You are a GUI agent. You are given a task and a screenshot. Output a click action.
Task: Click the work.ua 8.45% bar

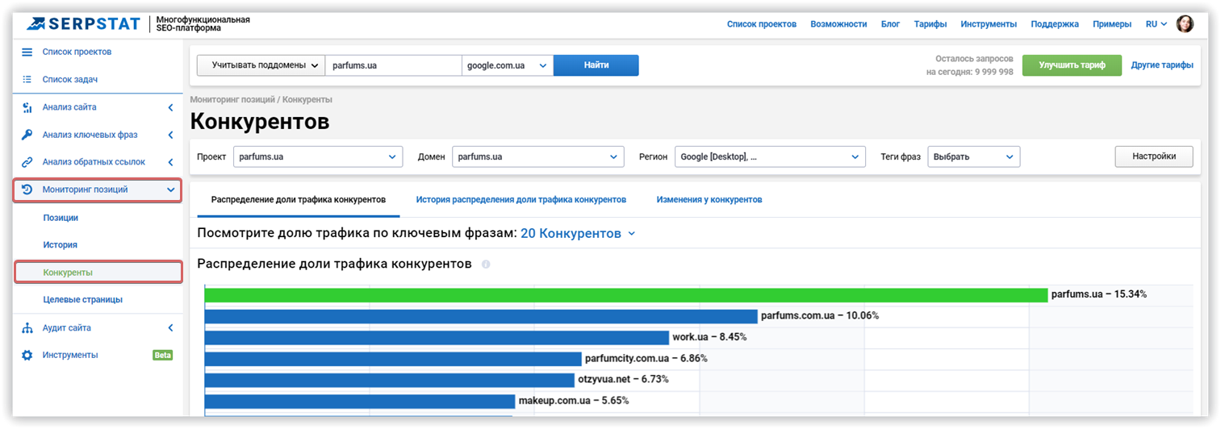point(437,337)
